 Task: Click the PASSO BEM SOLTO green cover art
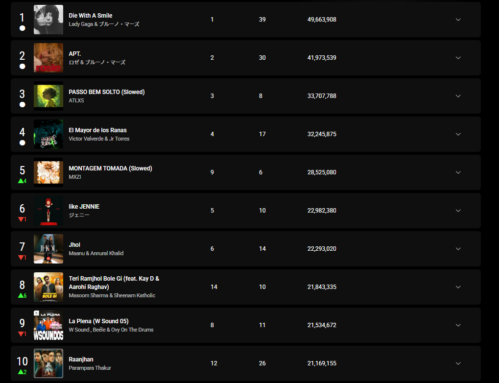(x=48, y=96)
